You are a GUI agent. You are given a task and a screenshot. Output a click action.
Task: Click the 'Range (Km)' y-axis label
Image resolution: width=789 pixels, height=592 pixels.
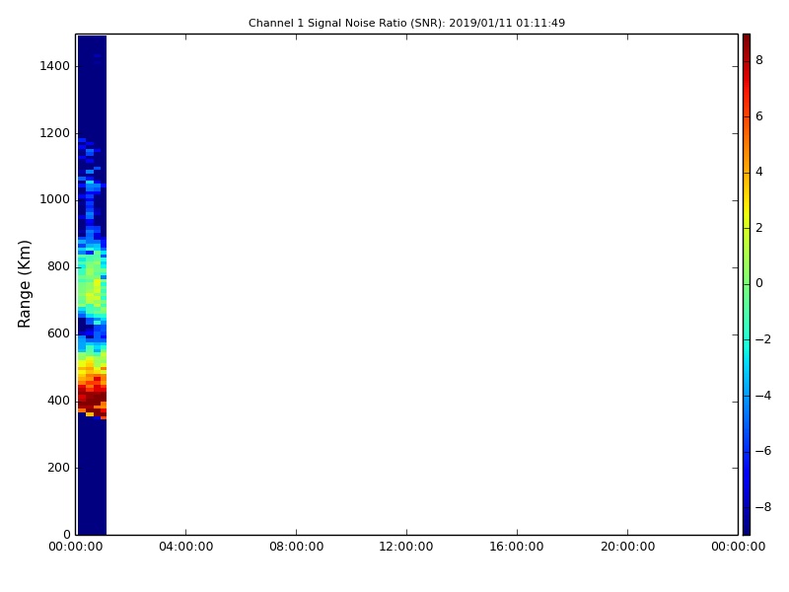(24, 284)
